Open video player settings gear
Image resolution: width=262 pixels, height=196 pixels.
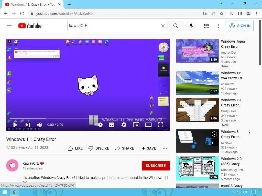point(124,125)
